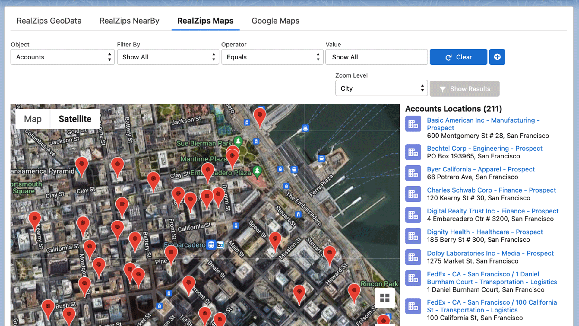The height and width of the screenshot is (326, 579).
Task: Click the Digital Realty Trust building icon
Action: 413,215
